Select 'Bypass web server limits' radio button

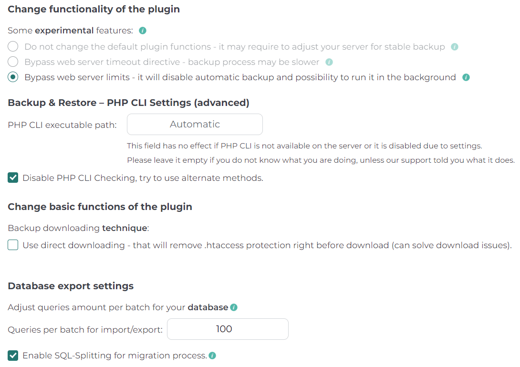click(x=13, y=77)
